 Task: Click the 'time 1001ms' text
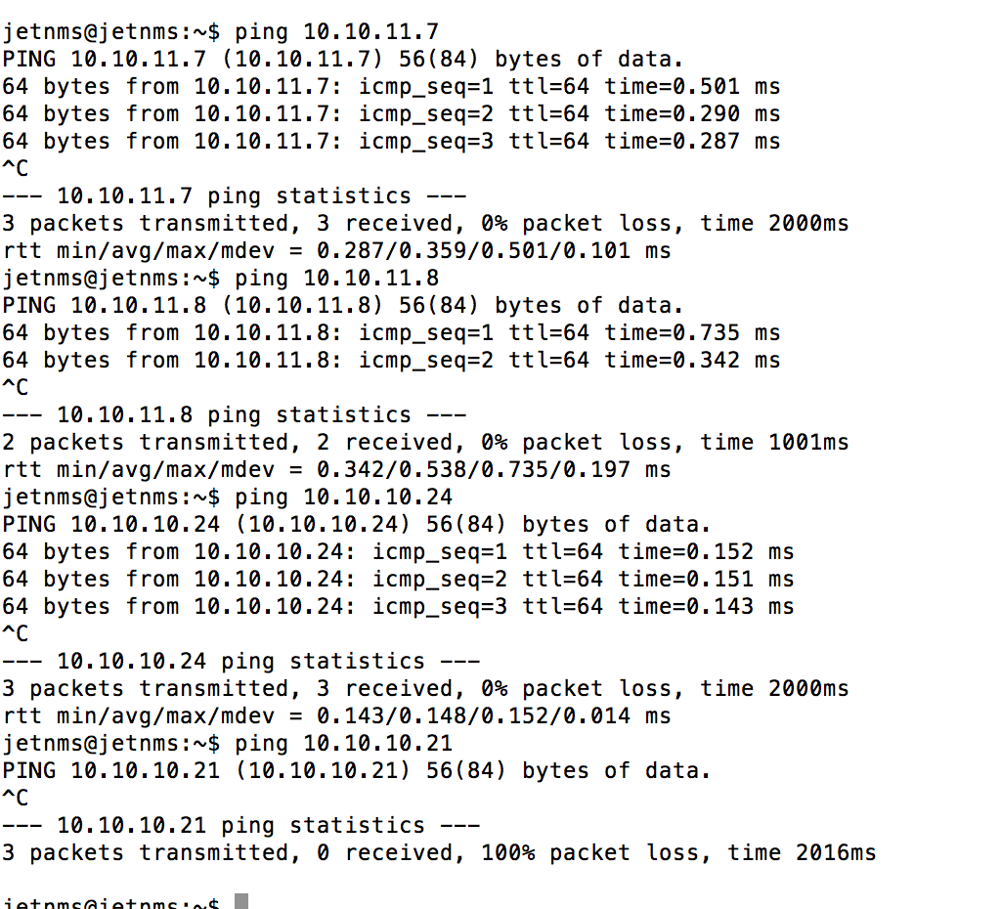[x=774, y=442]
